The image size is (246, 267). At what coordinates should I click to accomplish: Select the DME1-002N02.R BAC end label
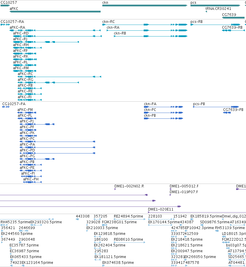129,186
